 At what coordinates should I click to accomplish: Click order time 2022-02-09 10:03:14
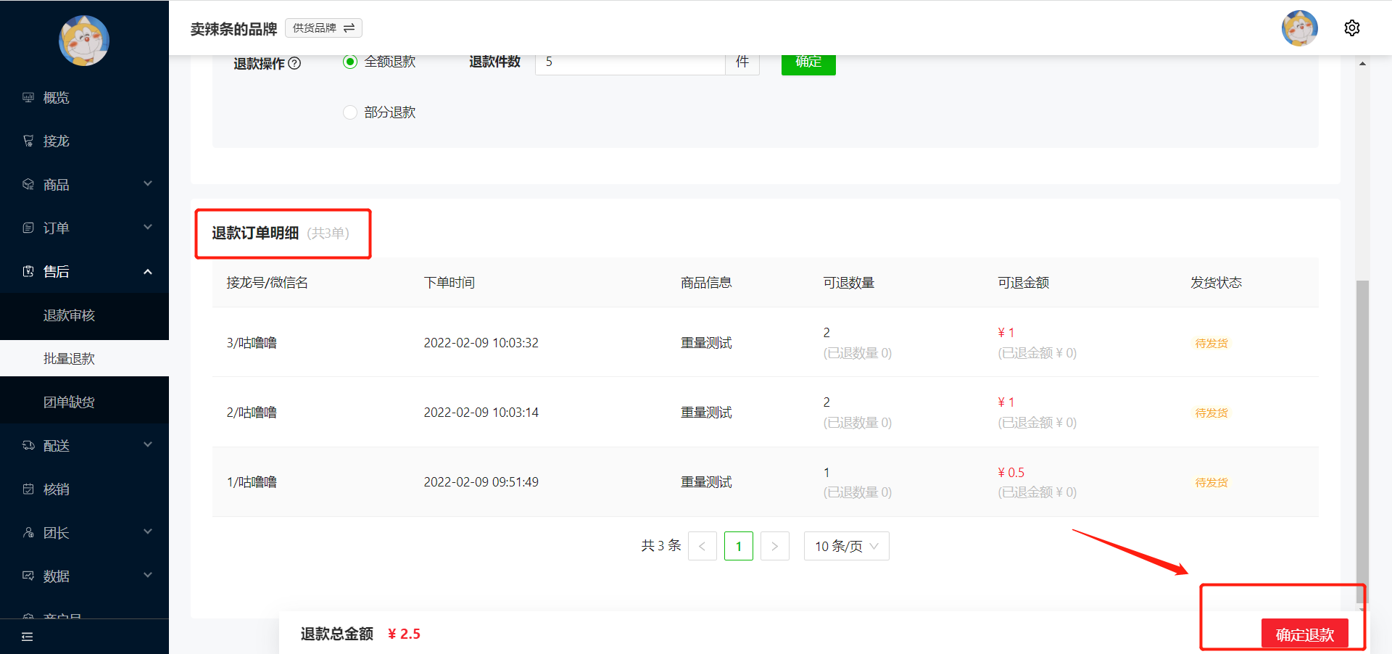pos(481,413)
